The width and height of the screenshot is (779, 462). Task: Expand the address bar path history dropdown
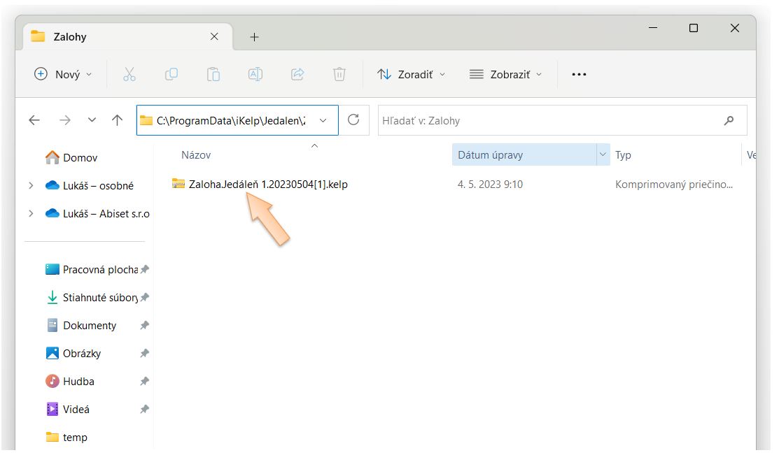pyautogui.click(x=323, y=120)
